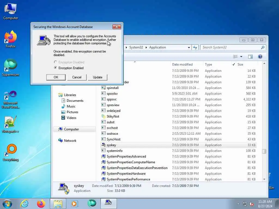Open Windows Media Player from taskbar
The image size is (279, 209).
pos(74,204)
